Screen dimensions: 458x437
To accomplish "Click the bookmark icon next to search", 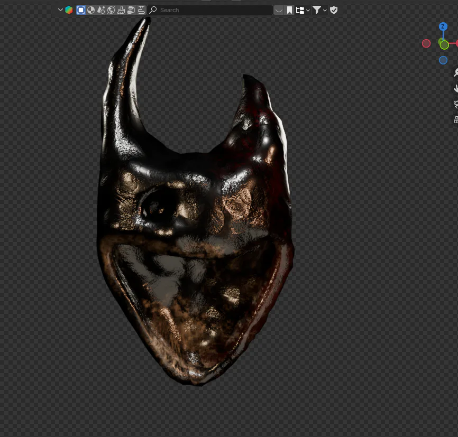I will [x=289, y=10].
